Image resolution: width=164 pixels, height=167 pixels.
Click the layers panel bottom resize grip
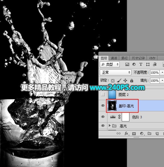click(x=136, y=137)
